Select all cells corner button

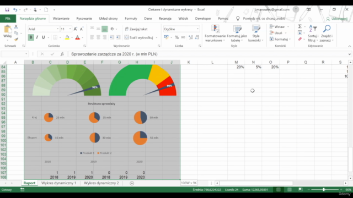coord(4,62)
